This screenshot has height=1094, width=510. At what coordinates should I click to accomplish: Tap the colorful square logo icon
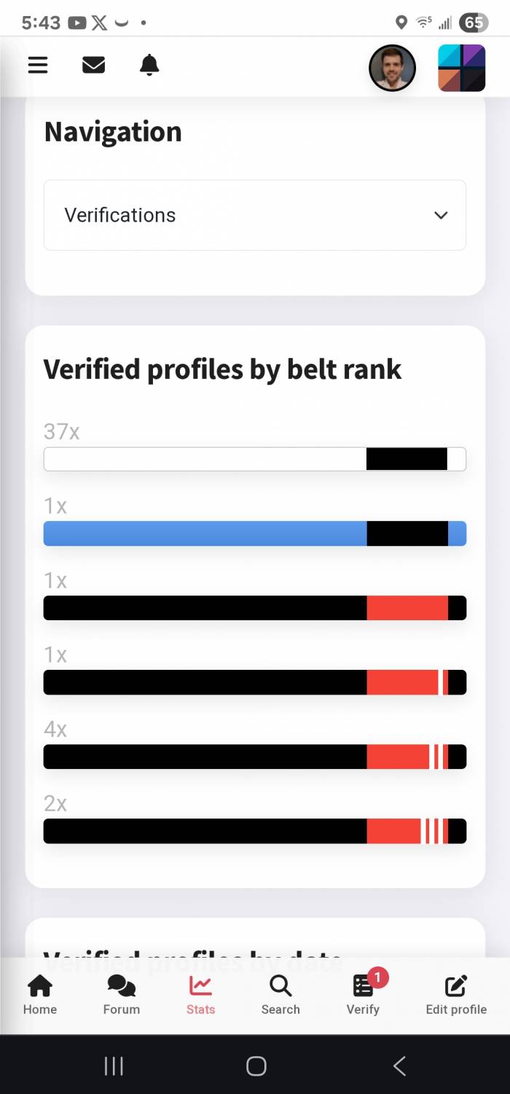462,68
